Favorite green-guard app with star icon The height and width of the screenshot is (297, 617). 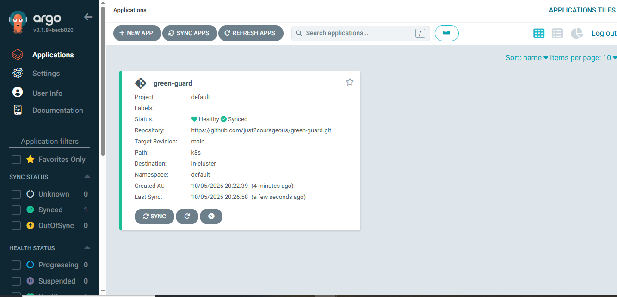coord(350,82)
